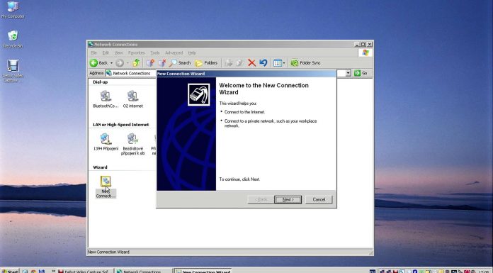Viewport: 493px width, 273px height.
Task: Go back using the green Back arrow
Action: [98, 63]
